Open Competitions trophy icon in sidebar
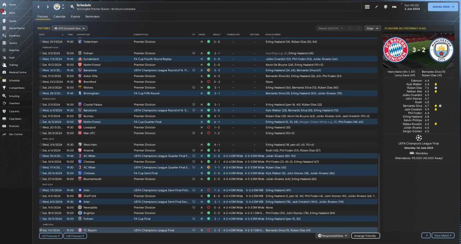Viewport: 461px width, 244px height. (x=4, y=88)
